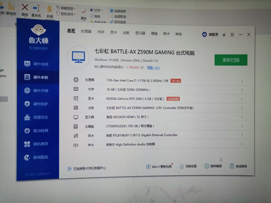Expand the 主硬盘 row chevron
The image size is (271, 203).
pos(242,126)
